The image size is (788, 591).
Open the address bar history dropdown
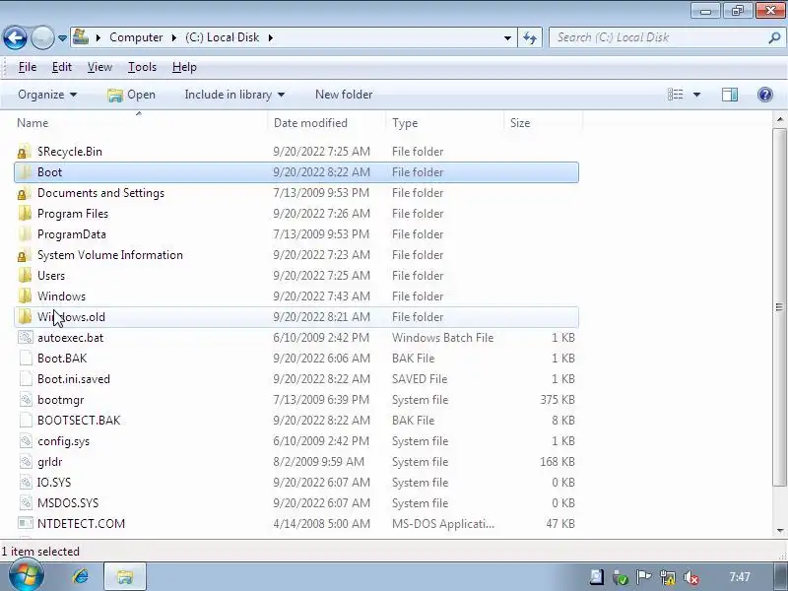(x=507, y=37)
